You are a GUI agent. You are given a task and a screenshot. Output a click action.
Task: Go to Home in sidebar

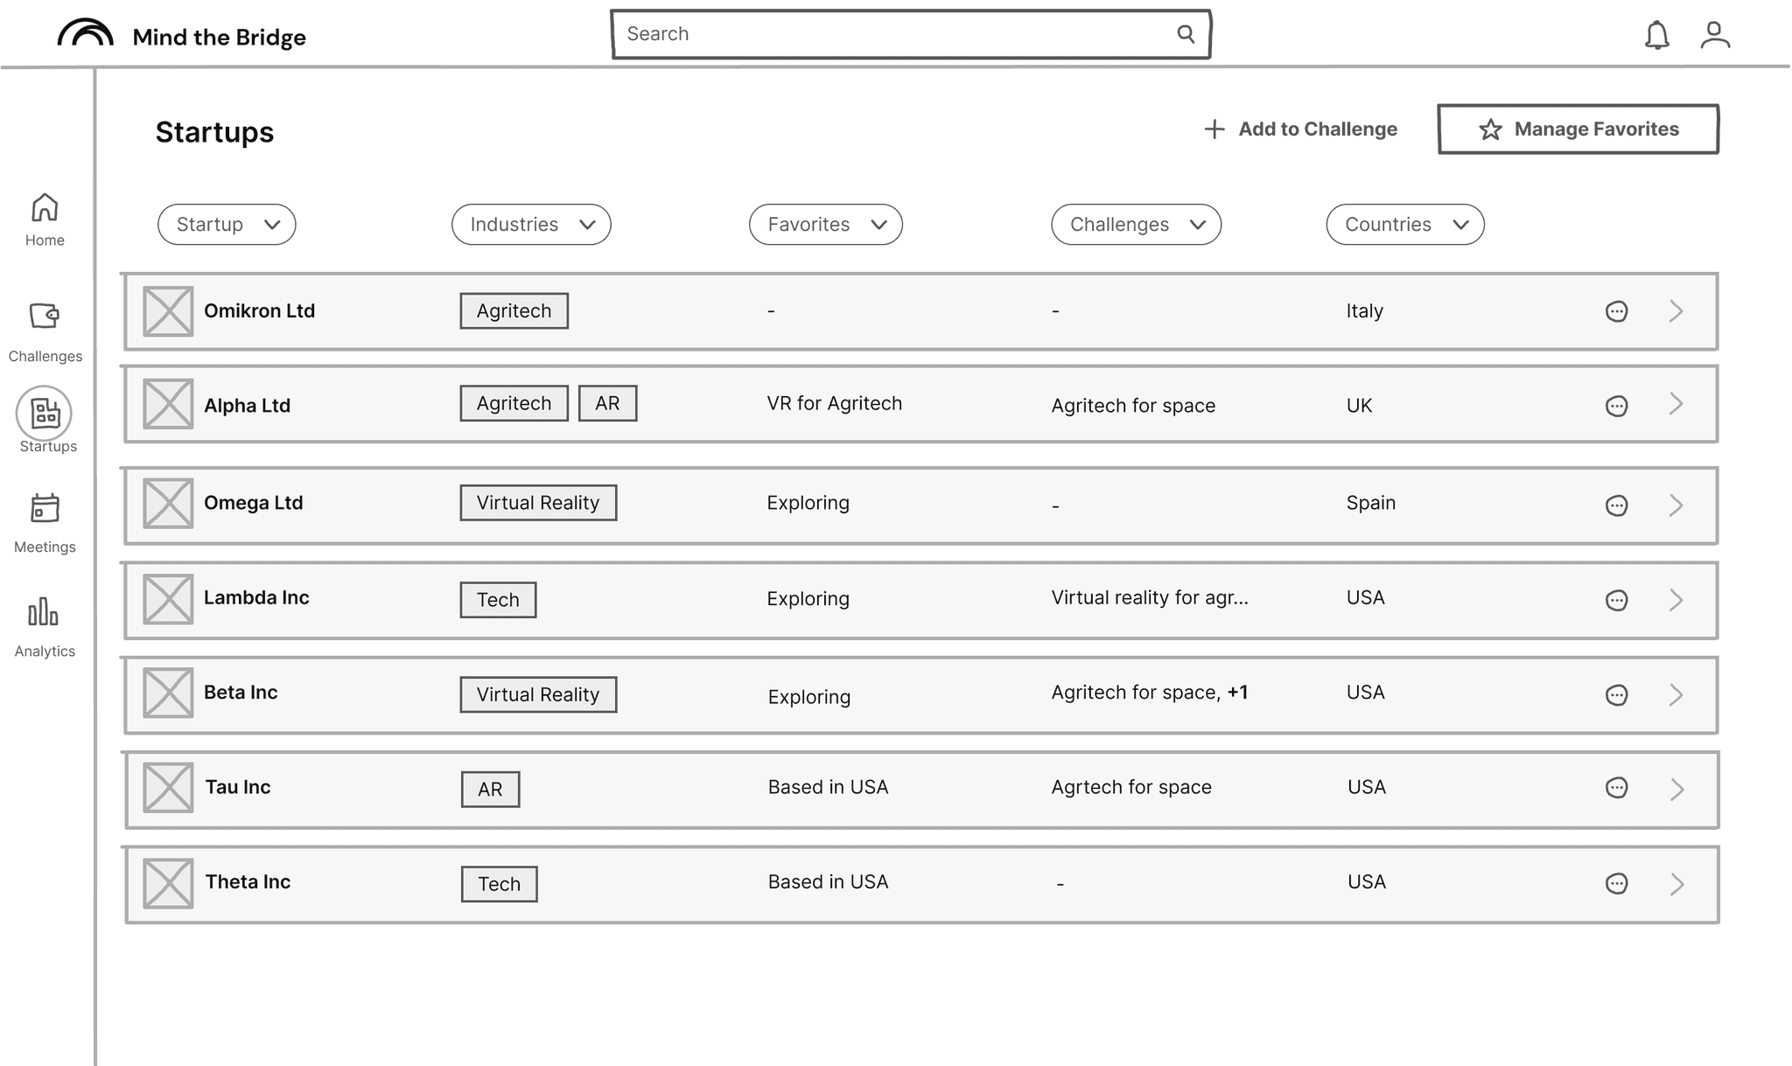(x=45, y=219)
